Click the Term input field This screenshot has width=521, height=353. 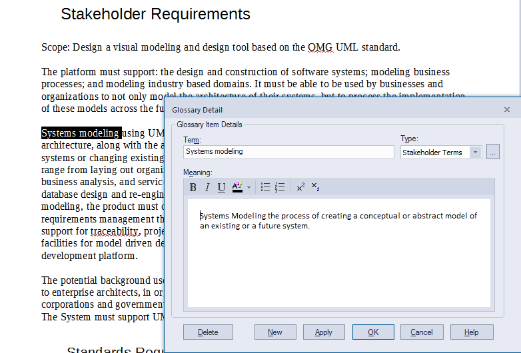288,152
